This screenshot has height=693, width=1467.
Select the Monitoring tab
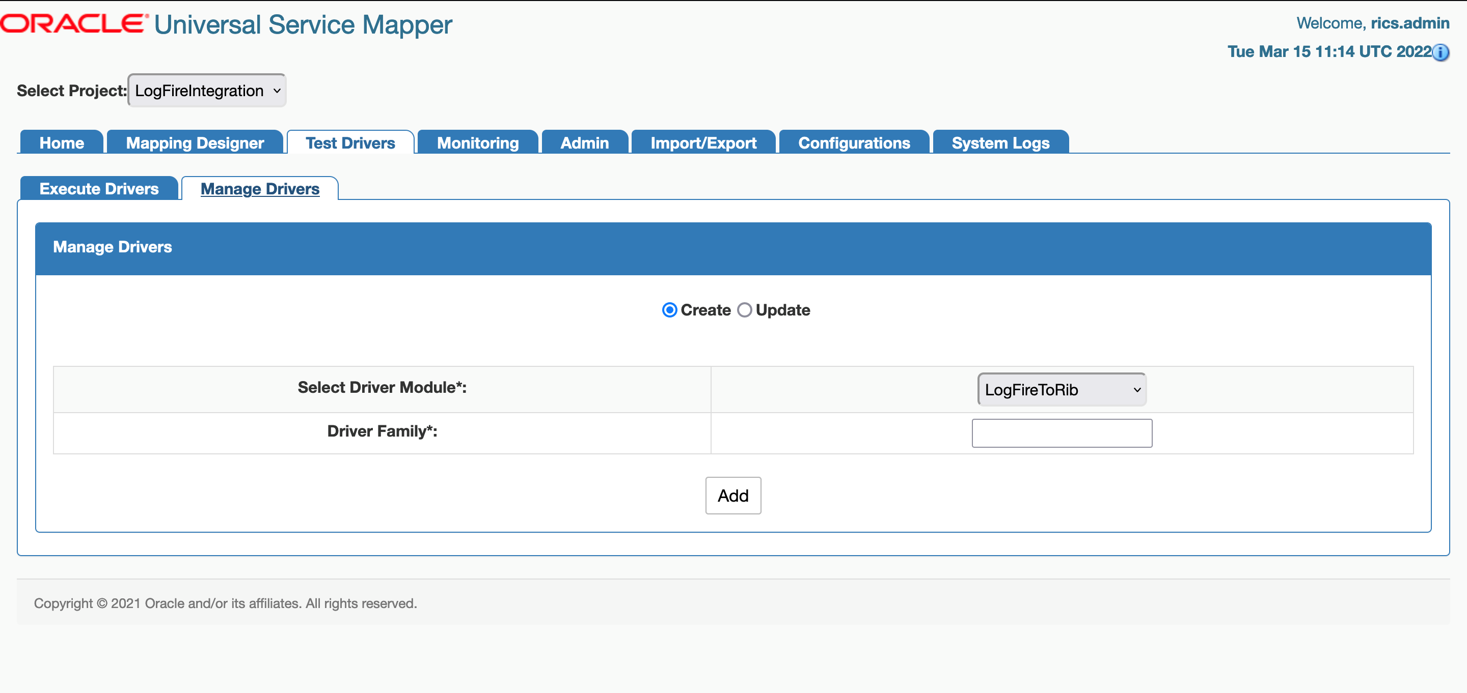pos(477,143)
